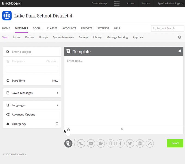
Task: Click the Blackboard logo text
Action: coord(12,3)
